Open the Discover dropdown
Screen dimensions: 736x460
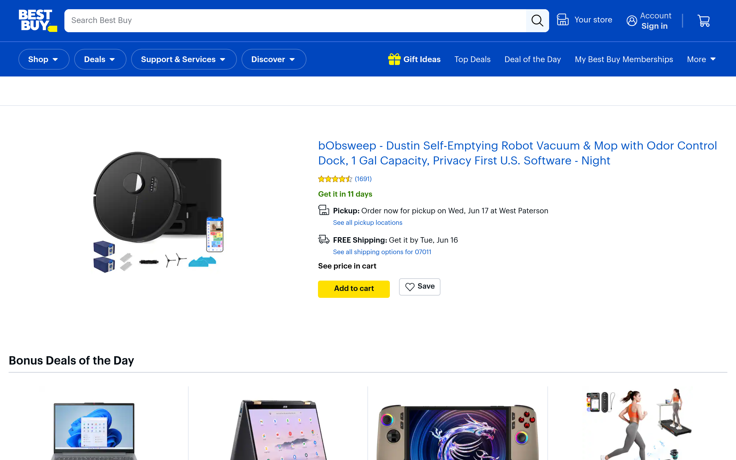[x=274, y=59]
